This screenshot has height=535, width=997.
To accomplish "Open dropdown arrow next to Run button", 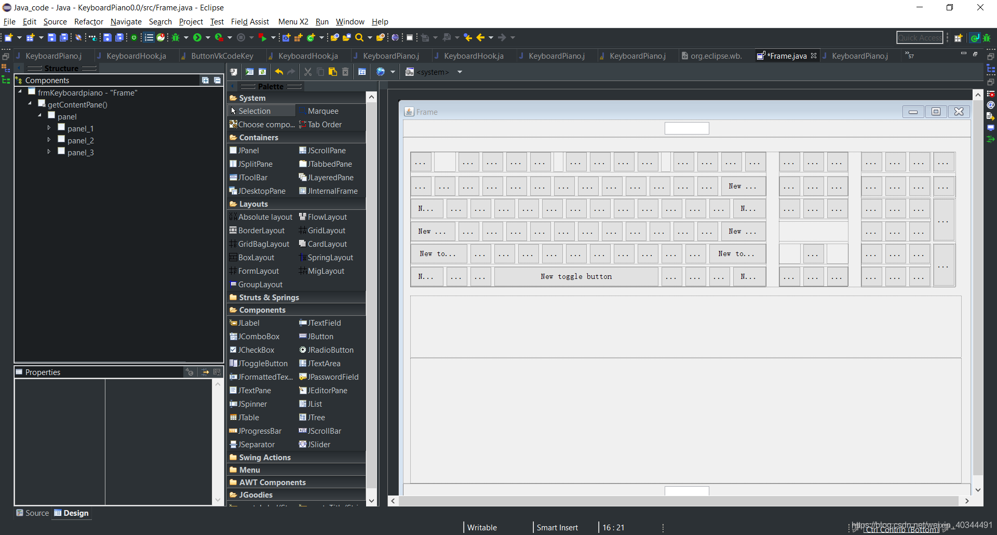I will (x=208, y=37).
